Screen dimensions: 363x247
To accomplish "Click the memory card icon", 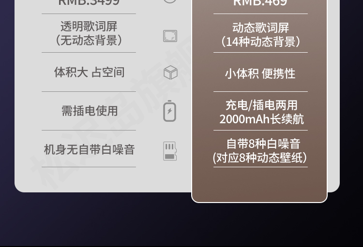I will (x=170, y=151).
